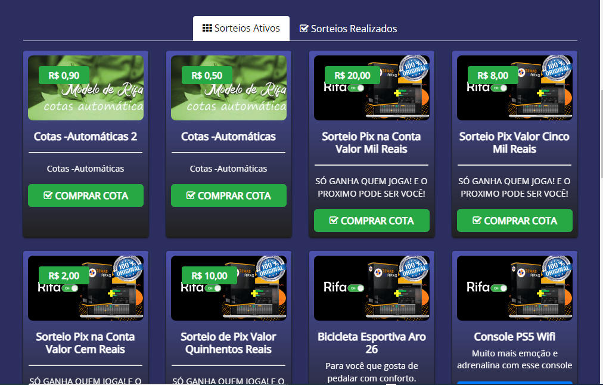Click the R$ 20,00 price badge
The image size is (603, 385).
pos(352,76)
